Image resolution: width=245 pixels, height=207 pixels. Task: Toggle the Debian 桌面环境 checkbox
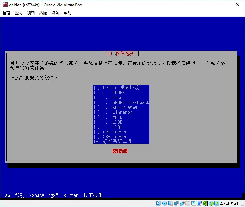click(x=97, y=88)
